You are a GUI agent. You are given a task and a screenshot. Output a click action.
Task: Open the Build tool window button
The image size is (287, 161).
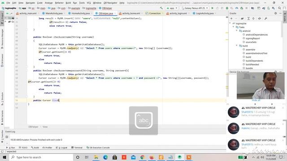(x=35, y=148)
